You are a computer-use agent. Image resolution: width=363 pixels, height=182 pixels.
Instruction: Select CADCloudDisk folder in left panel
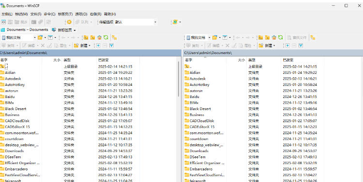pos(17,121)
